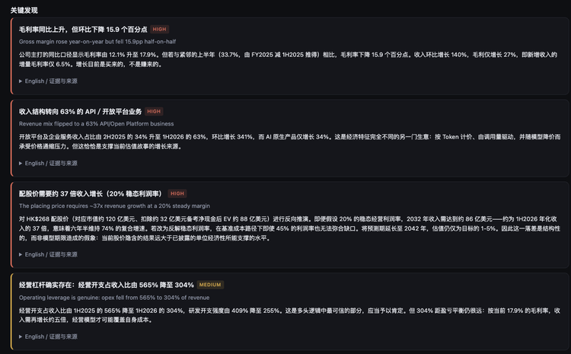Select the 收入结构转向 63% 的 API / 开放平台业务 title

pyautogui.click(x=80, y=111)
